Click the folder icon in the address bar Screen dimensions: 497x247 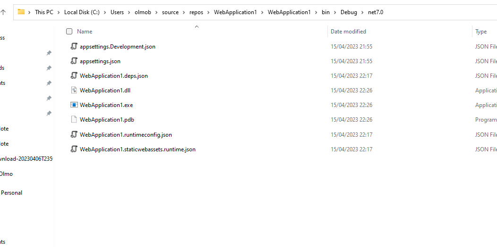pos(21,12)
